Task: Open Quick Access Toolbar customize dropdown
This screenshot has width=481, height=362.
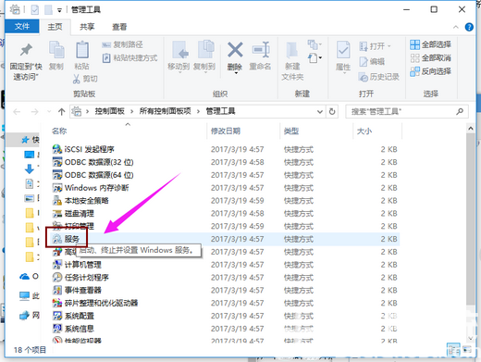Action: click(59, 10)
